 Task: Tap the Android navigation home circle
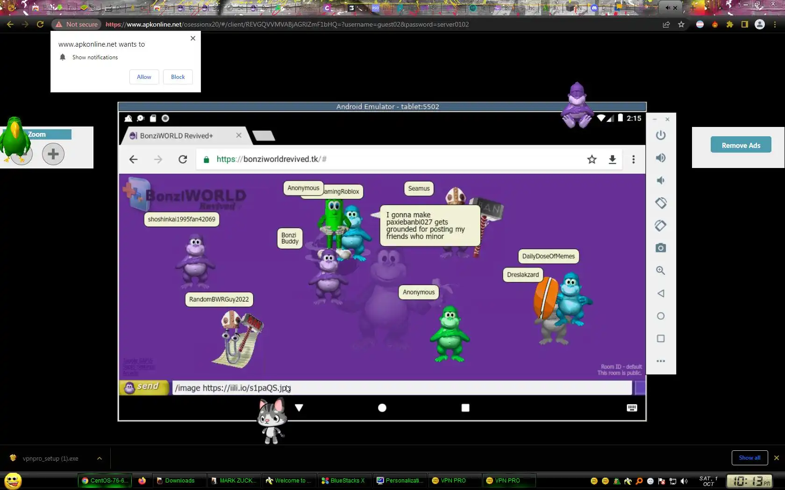pos(382,408)
